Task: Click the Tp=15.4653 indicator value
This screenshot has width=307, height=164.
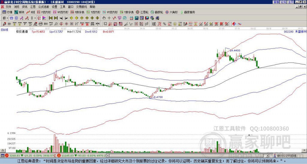Action: (x=38, y=31)
